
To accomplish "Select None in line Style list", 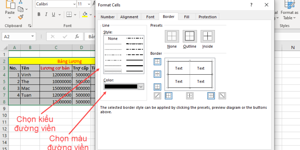I will [x=113, y=39].
